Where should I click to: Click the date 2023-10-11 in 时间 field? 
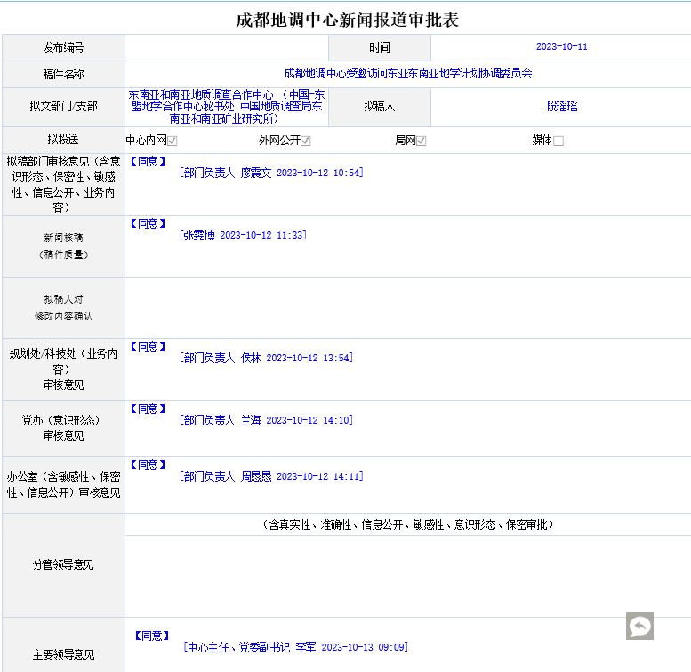pos(561,47)
